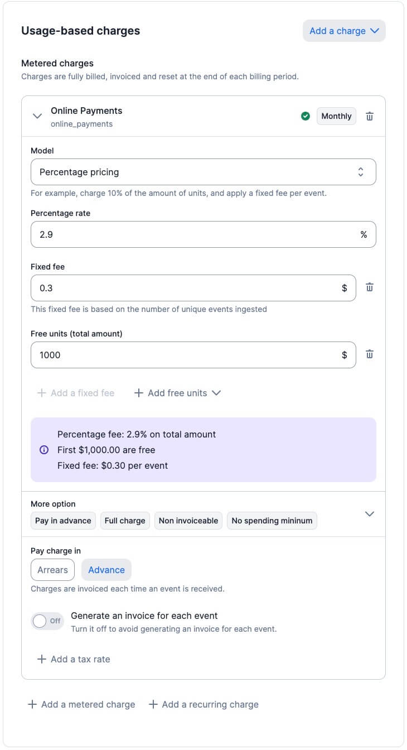This screenshot has height=750, width=407.
Task: Remove free units field using trash icon
Action: pos(369,354)
